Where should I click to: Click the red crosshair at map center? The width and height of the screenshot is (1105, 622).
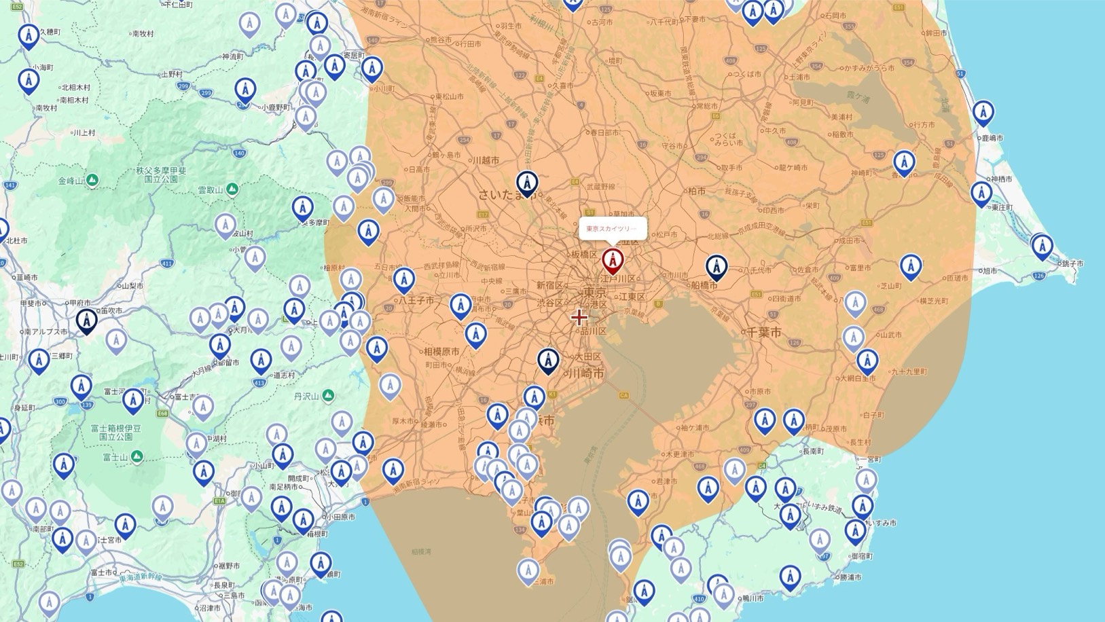[x=579, y=317]
